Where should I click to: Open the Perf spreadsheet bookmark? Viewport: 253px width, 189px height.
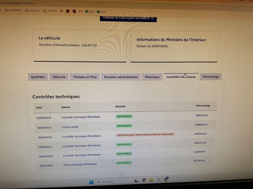(x=89, y=12)
